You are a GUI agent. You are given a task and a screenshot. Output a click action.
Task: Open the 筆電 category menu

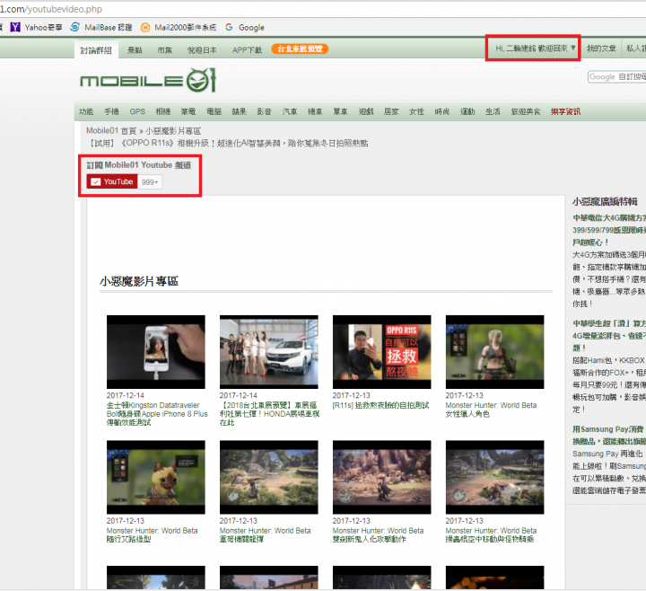188,111
